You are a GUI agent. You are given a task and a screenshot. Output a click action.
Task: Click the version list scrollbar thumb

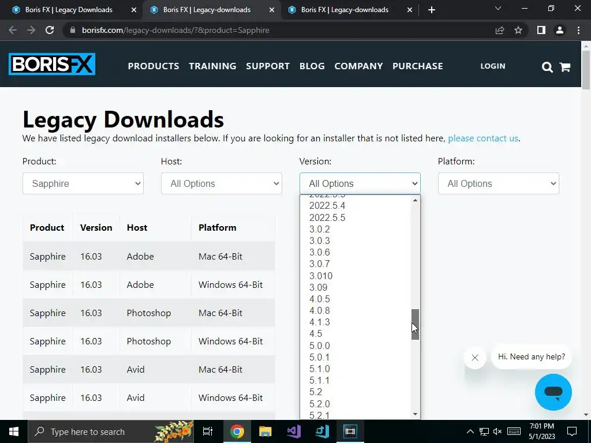pos(415,324)
